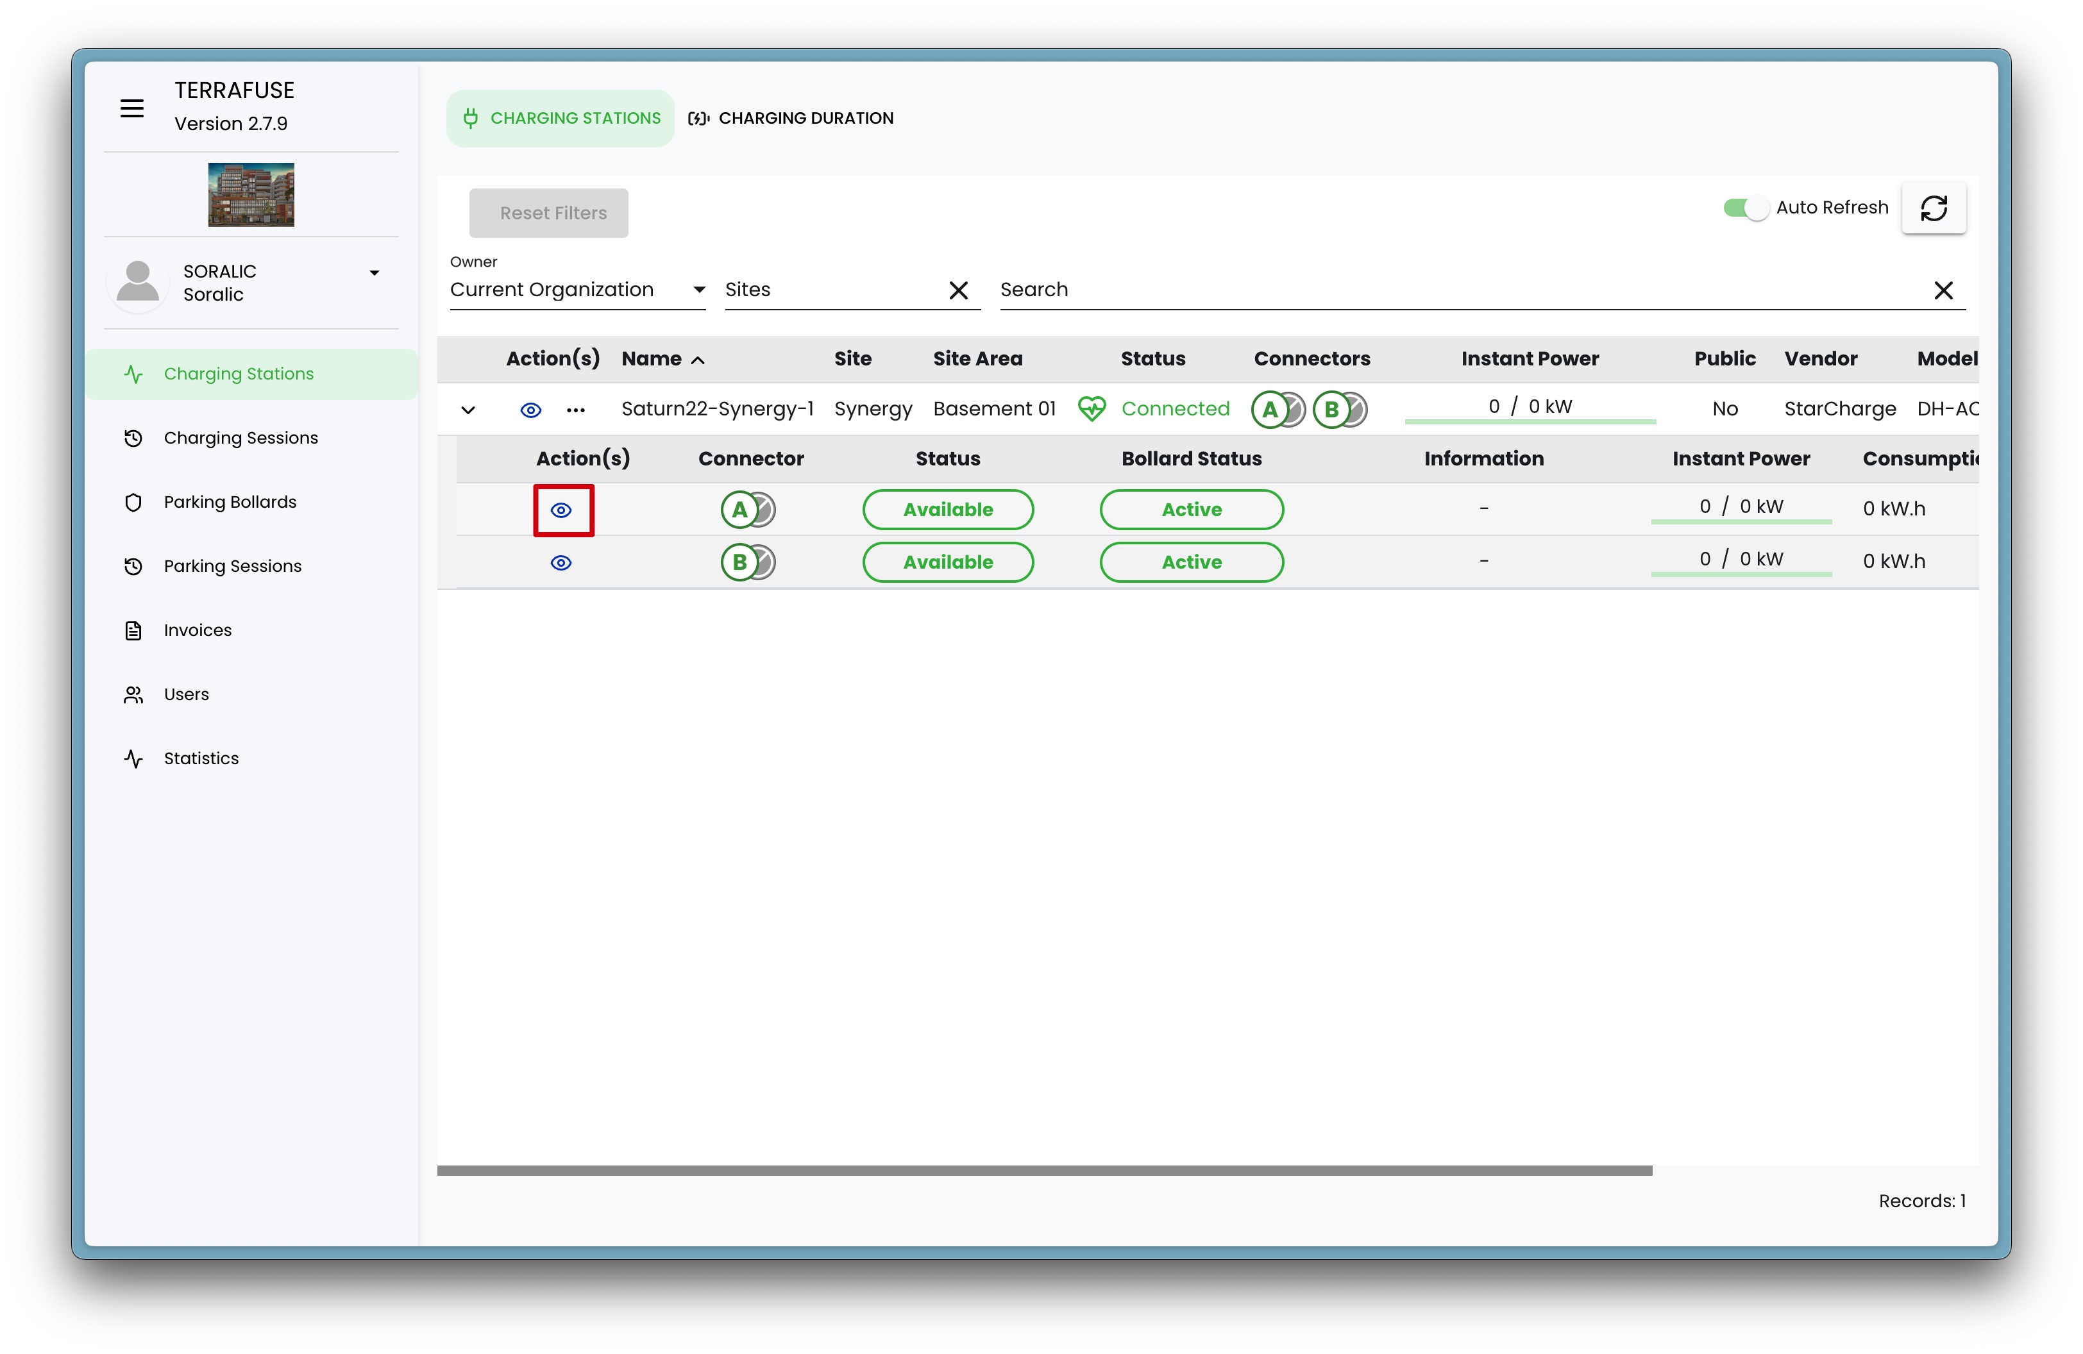Image resolution: width=2083 pixels, height=1354 pixels.
Task: Clear the Search field with X
Action: (1943, 290)
